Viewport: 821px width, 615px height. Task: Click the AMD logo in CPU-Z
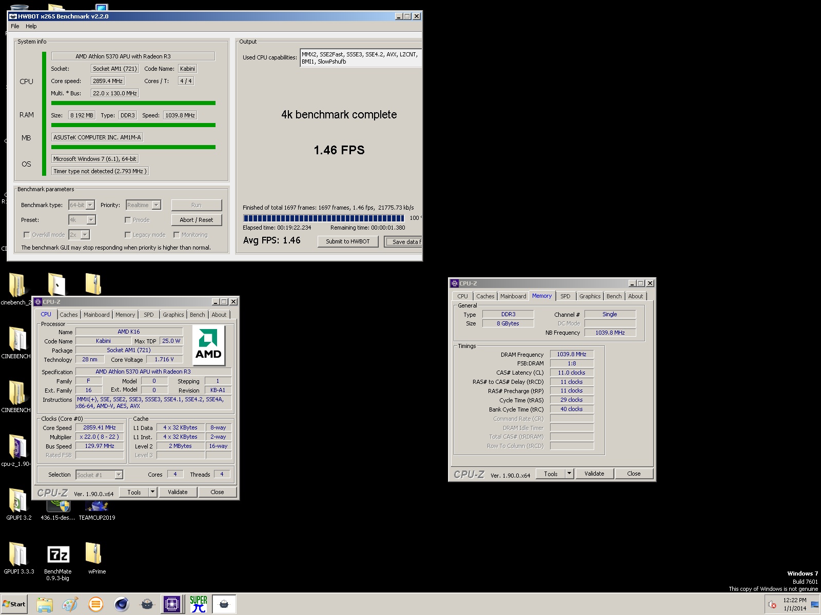pos(208,345)
